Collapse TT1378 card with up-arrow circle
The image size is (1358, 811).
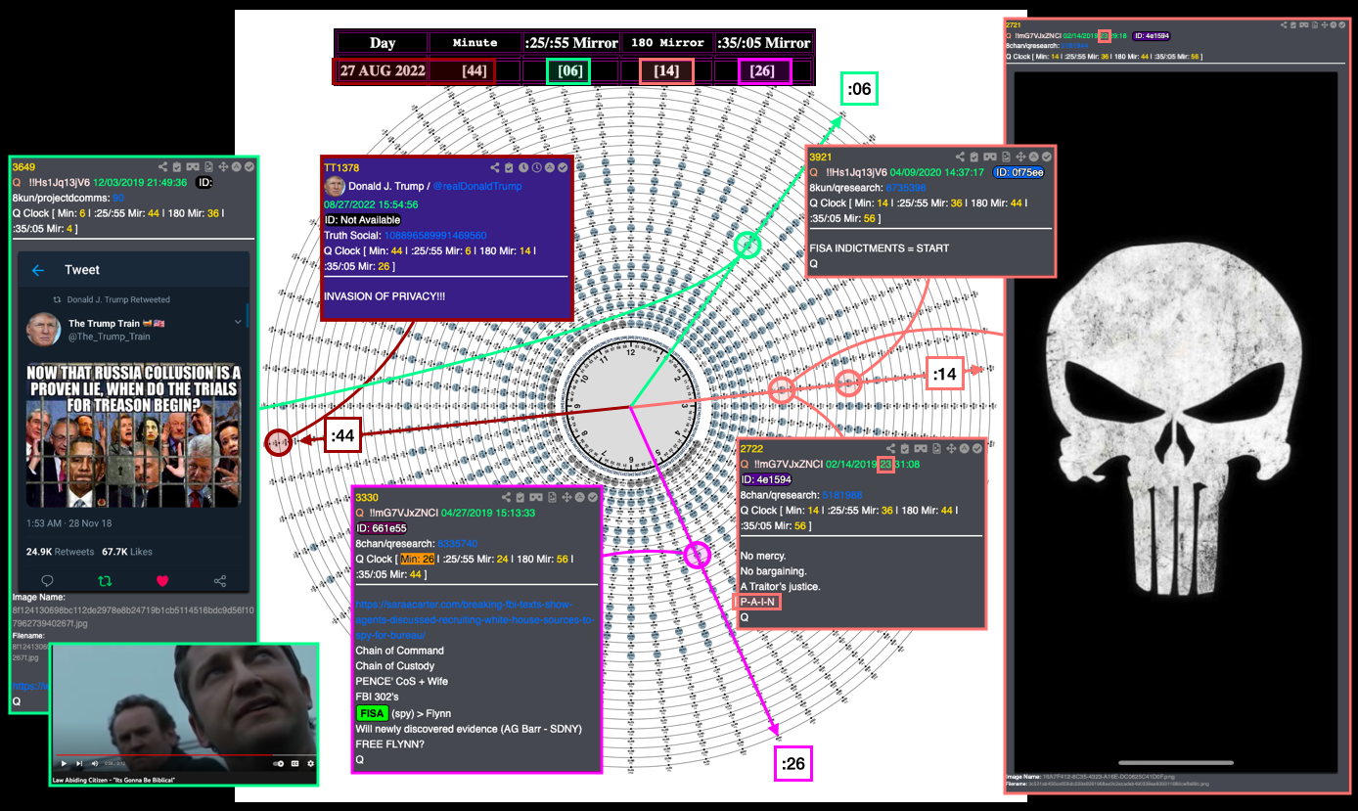click(549, 167)
